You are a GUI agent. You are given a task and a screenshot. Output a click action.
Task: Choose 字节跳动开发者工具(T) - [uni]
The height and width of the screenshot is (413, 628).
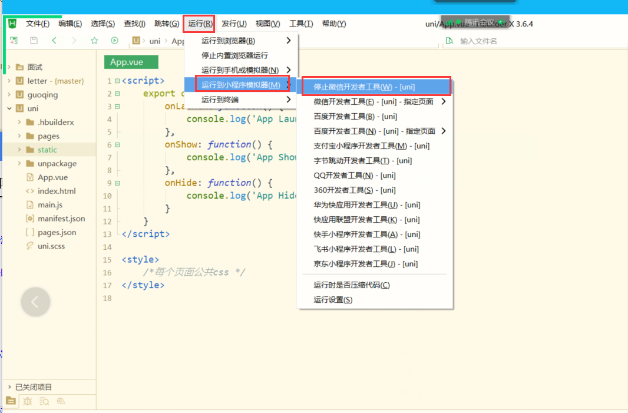375,161
